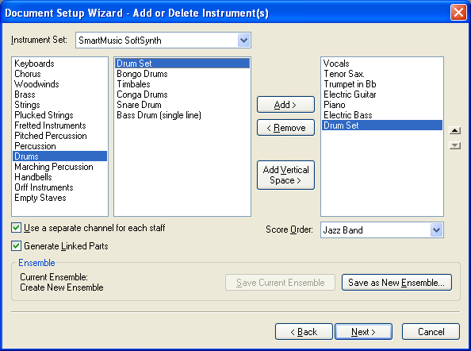Viewport: 471px width, 351px height.
Task: Return with the Back button
Action: [x=304, y=332]
